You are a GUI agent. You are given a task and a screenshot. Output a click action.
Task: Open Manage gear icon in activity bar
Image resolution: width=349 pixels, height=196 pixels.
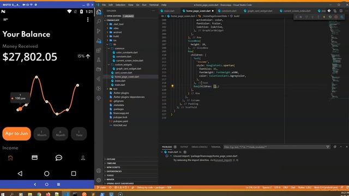coord(99,180)
